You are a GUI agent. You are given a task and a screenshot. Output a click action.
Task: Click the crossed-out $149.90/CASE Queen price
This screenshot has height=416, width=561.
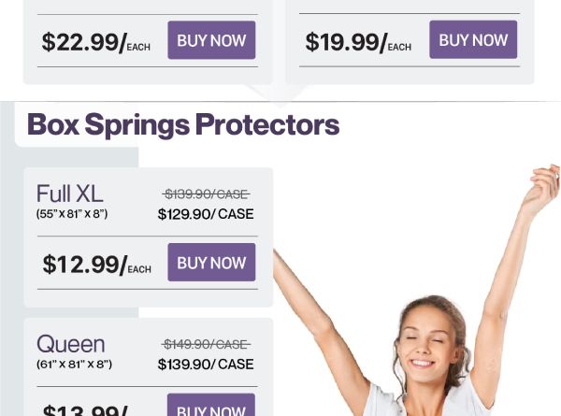[206, 344]
